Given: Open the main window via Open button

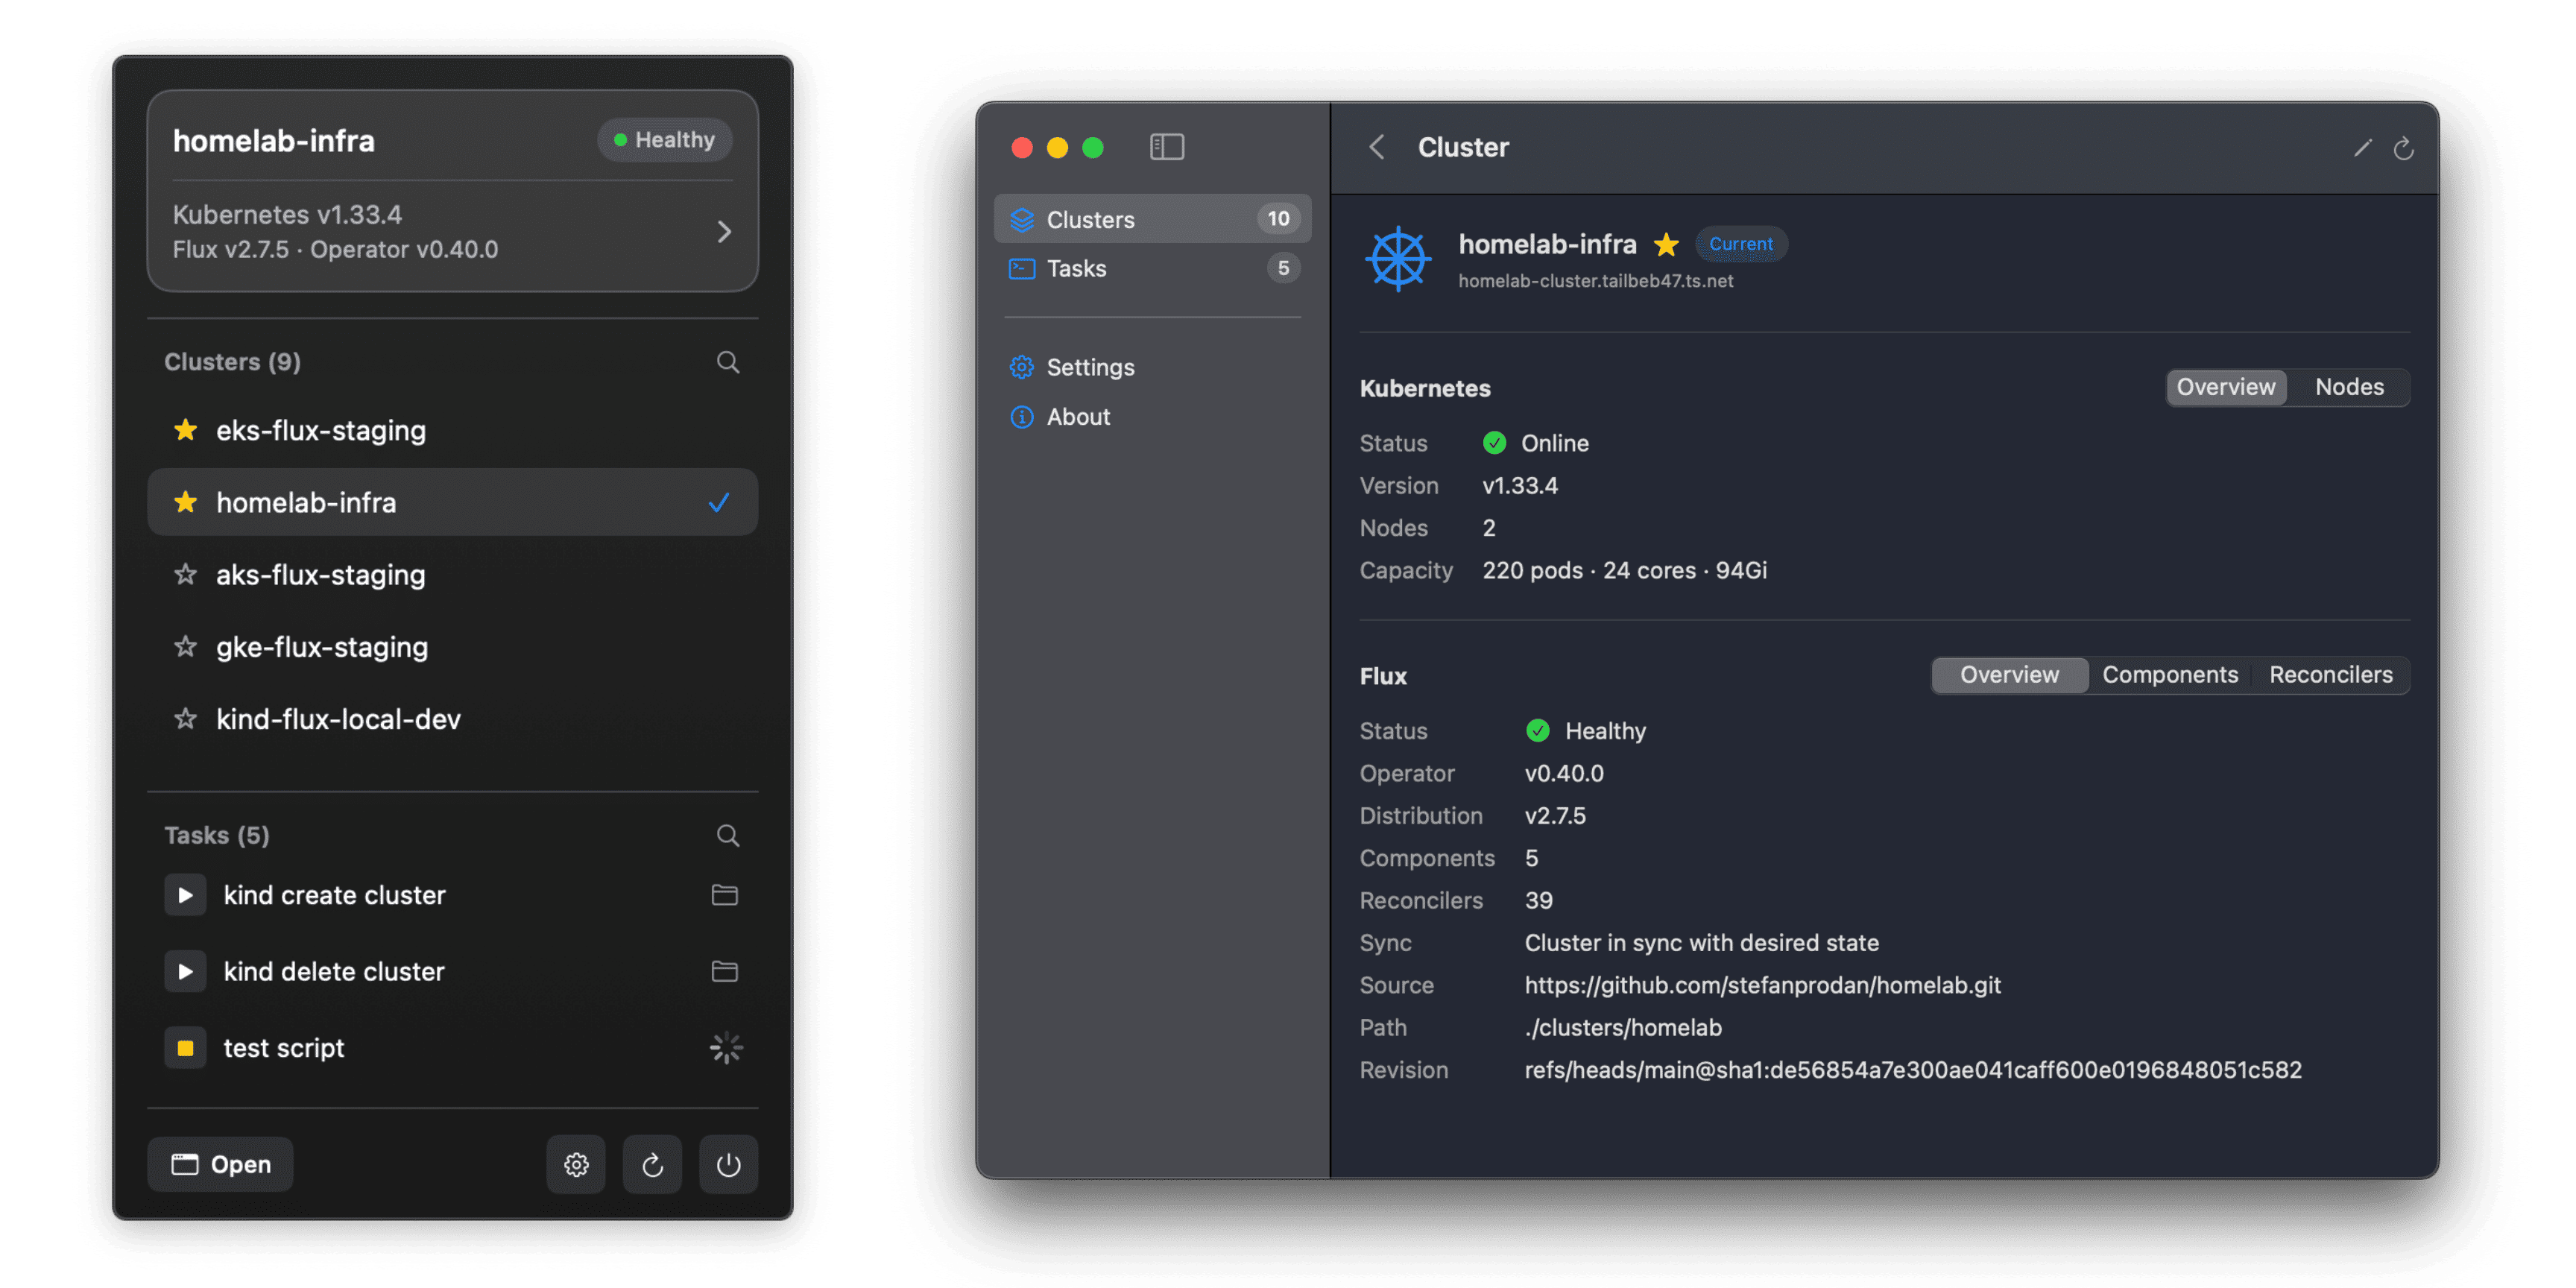Looking at the screenshot, I should [x=220, y=1164].
